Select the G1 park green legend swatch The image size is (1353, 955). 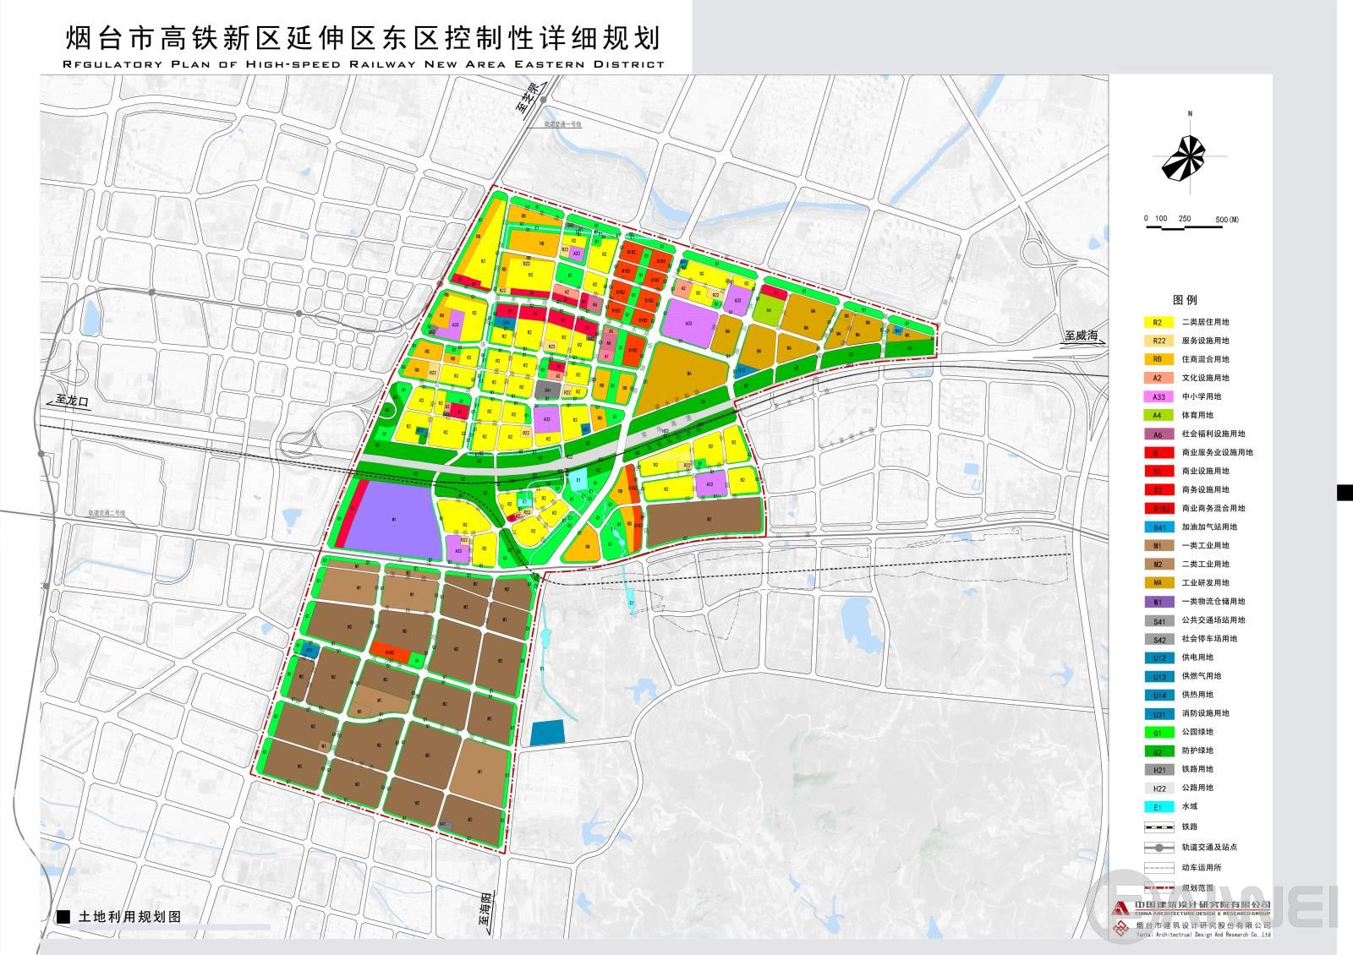[1158, 732]
